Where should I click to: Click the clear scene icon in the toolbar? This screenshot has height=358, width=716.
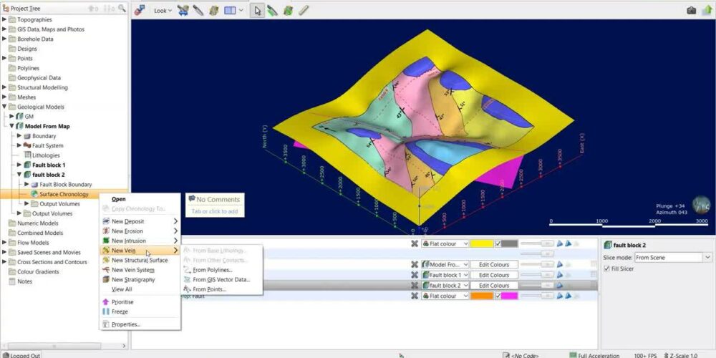click(140, 10)
